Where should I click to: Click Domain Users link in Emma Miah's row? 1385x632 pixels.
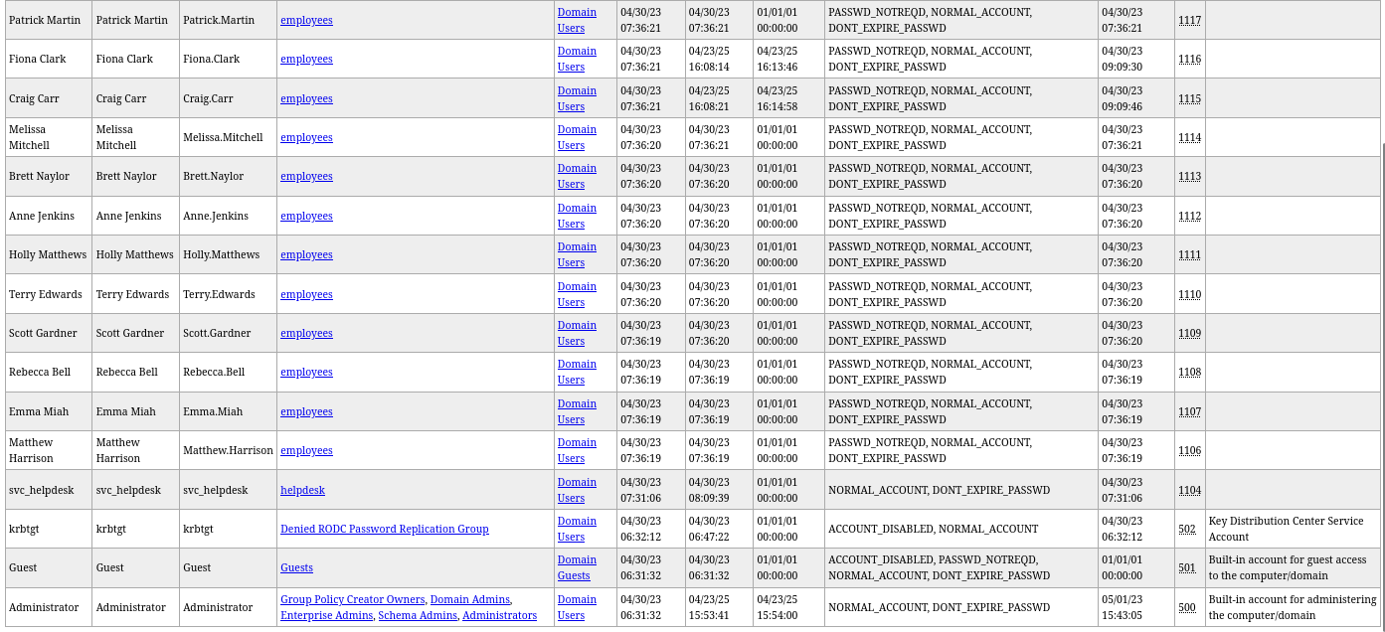(x=577, y=411)
